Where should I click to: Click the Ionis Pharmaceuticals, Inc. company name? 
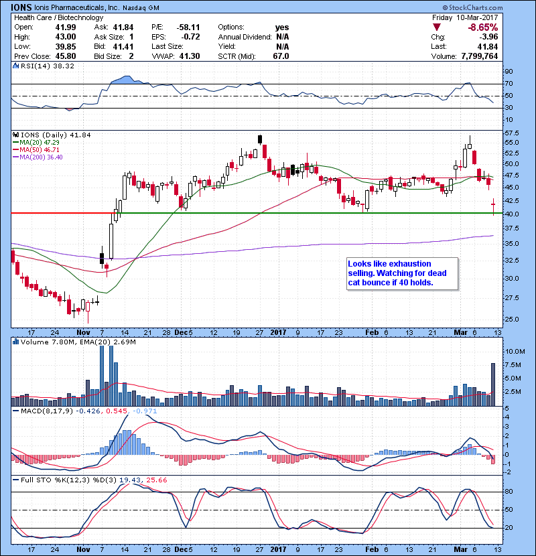76,7
